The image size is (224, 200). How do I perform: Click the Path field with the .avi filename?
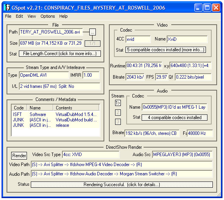click(x=51, y=32)
